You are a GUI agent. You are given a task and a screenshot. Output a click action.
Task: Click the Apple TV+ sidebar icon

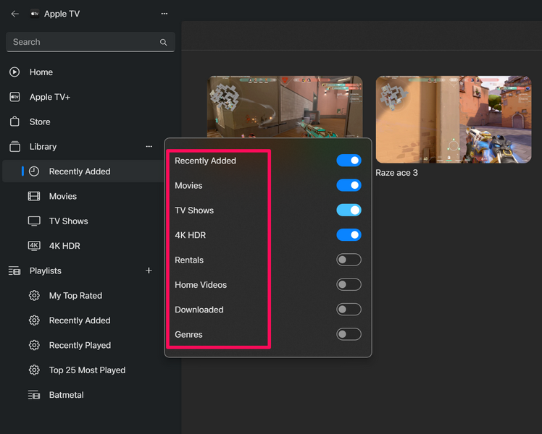tap(14, 97)
